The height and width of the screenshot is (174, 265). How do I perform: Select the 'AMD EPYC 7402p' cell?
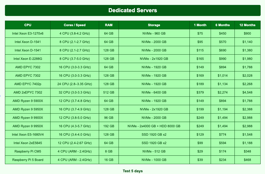tap(28, 84)
